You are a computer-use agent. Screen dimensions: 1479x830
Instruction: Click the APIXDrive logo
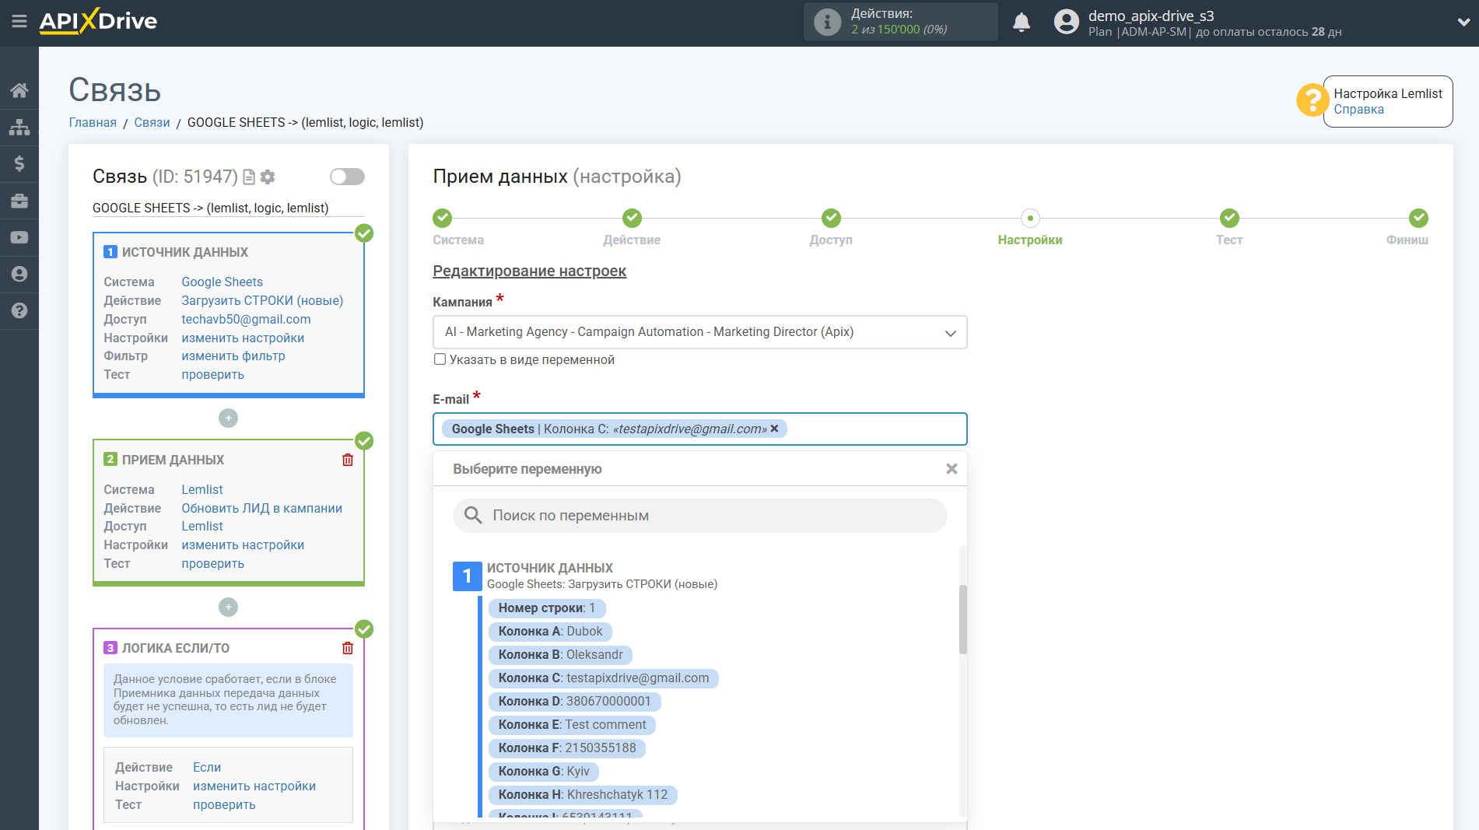(x=98, y=21)
